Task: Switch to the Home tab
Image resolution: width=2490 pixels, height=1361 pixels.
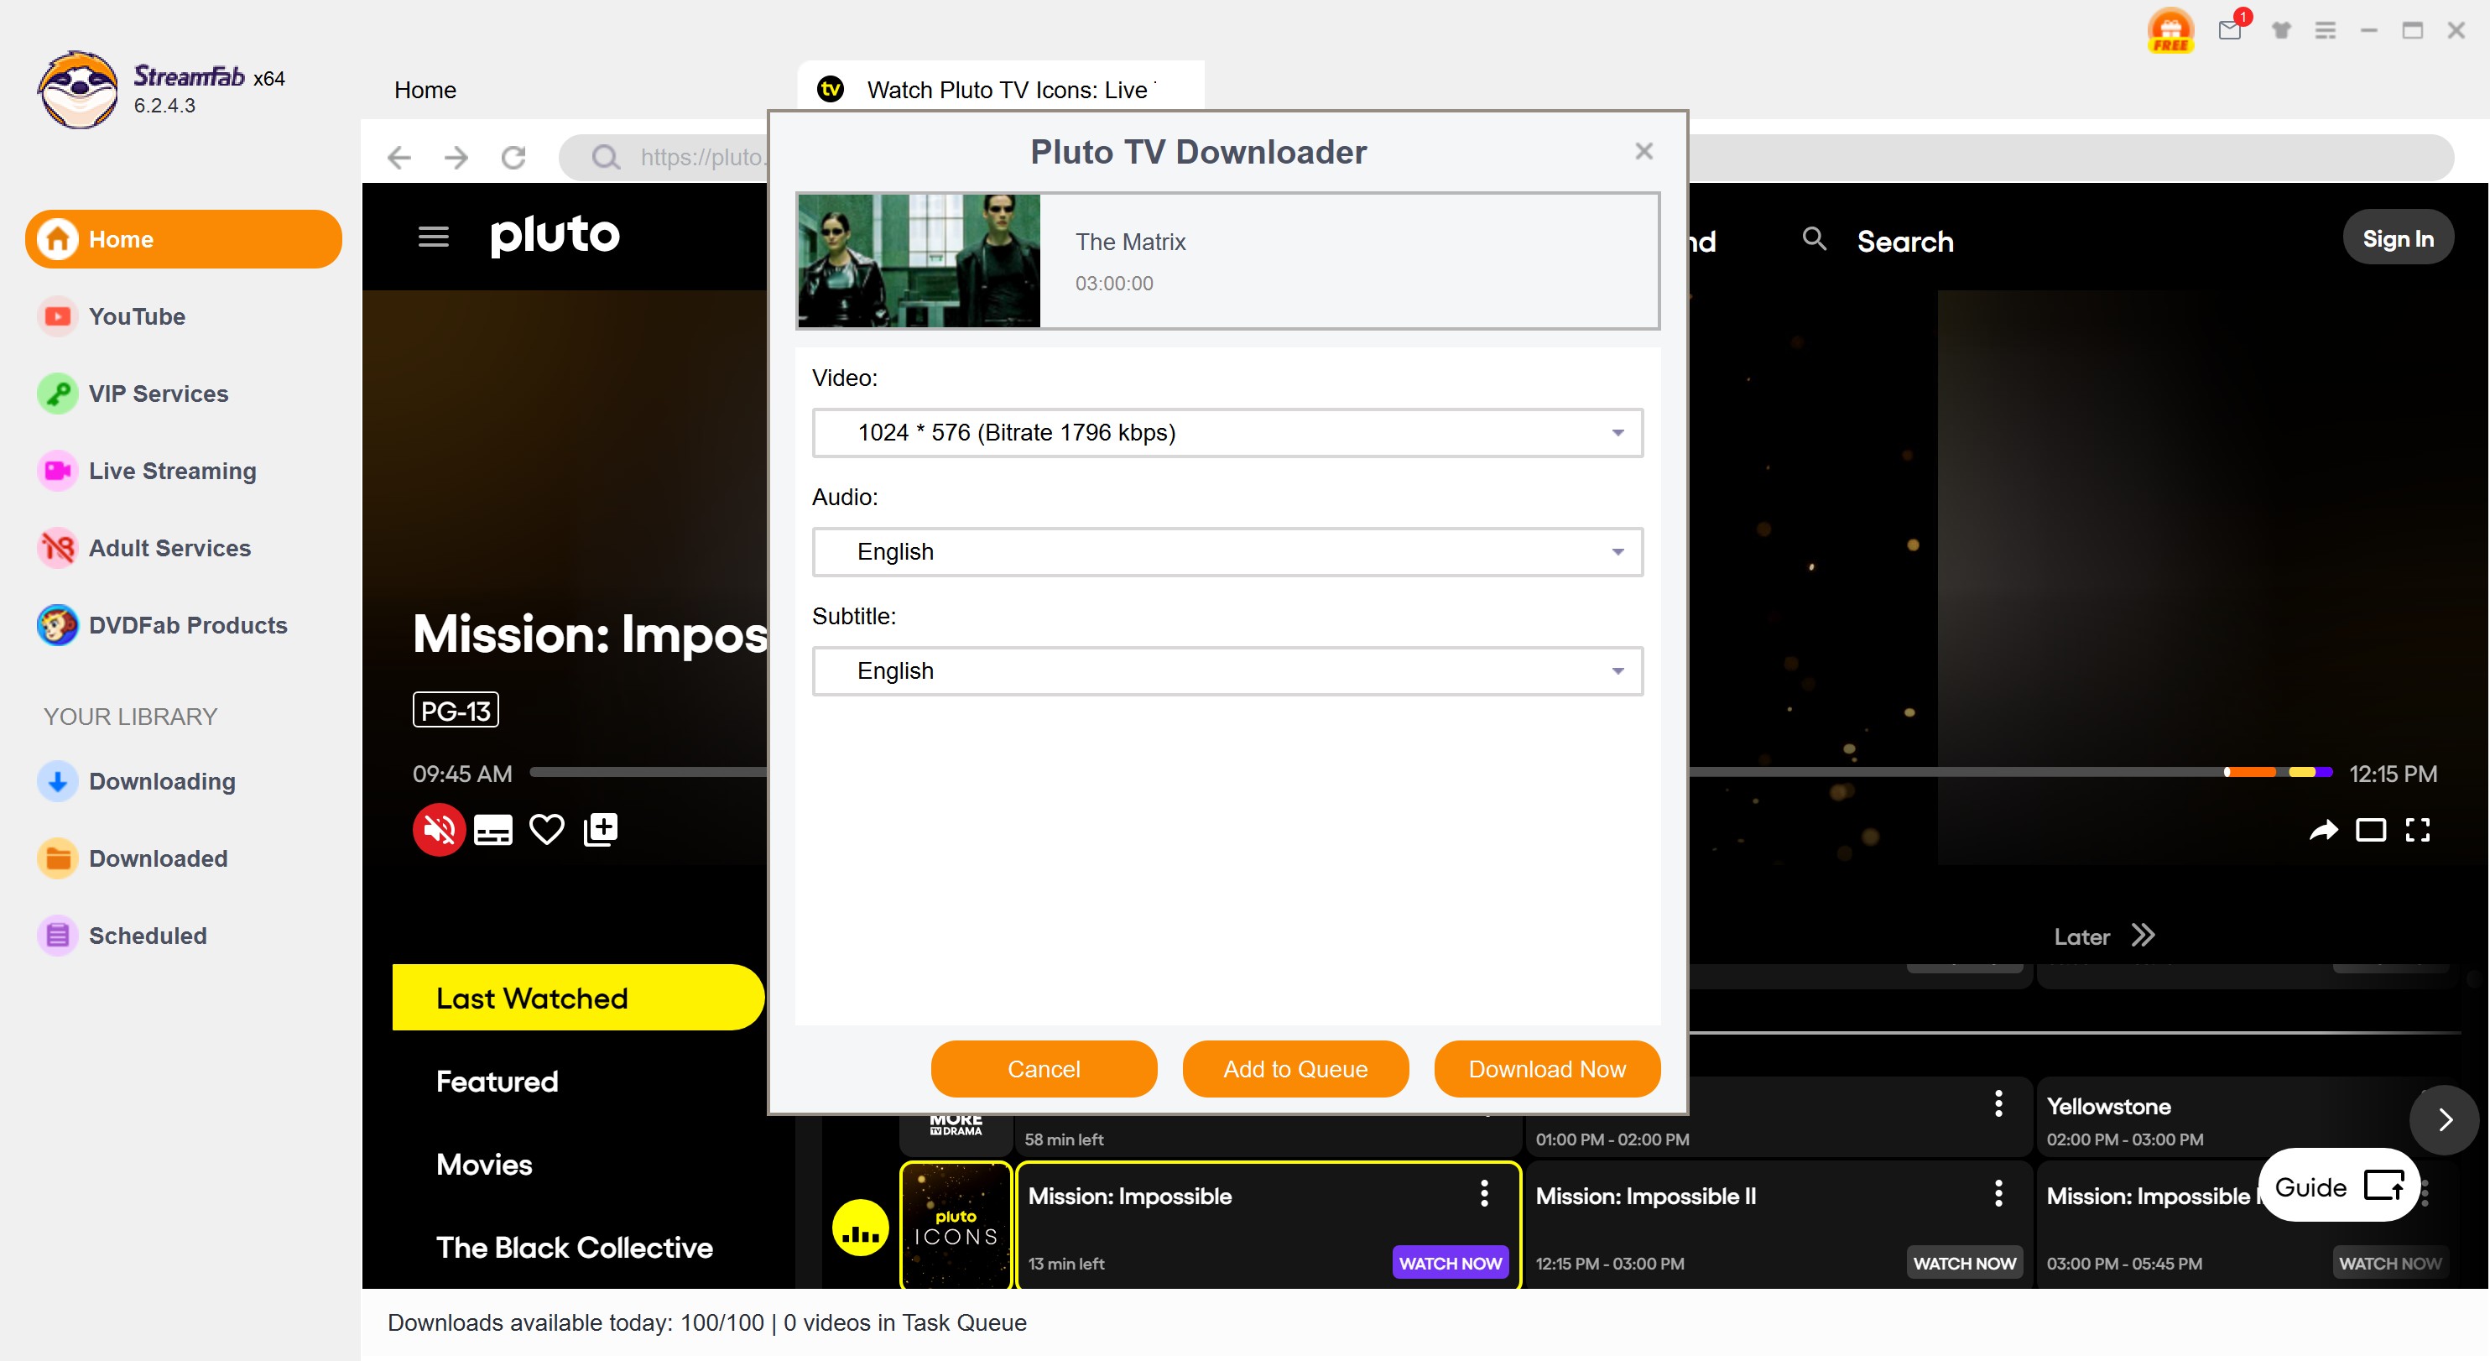Action: click(425, 90)
